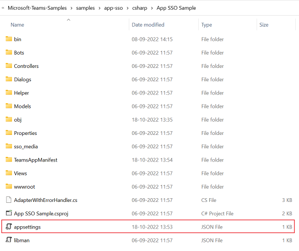Select the Models folder name

point(23,106)
